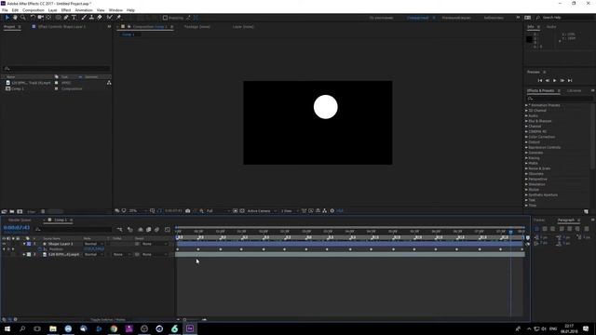596x335 pixels.
Task: Click the Windows Start button
Action: [7, 328]
